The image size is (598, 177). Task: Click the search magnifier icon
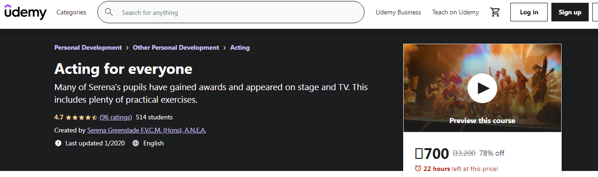coord(109,13)
